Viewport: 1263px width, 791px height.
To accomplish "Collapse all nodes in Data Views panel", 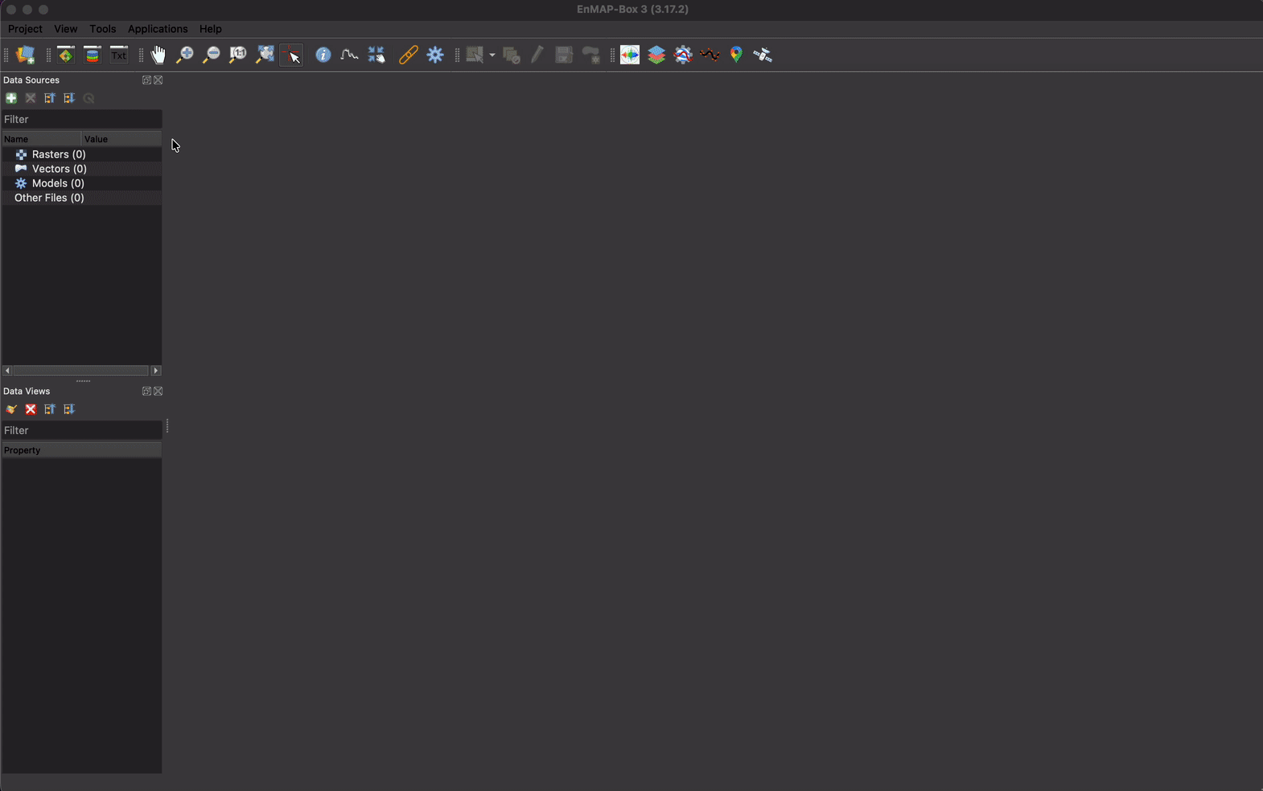I will (x=50, y=409).
